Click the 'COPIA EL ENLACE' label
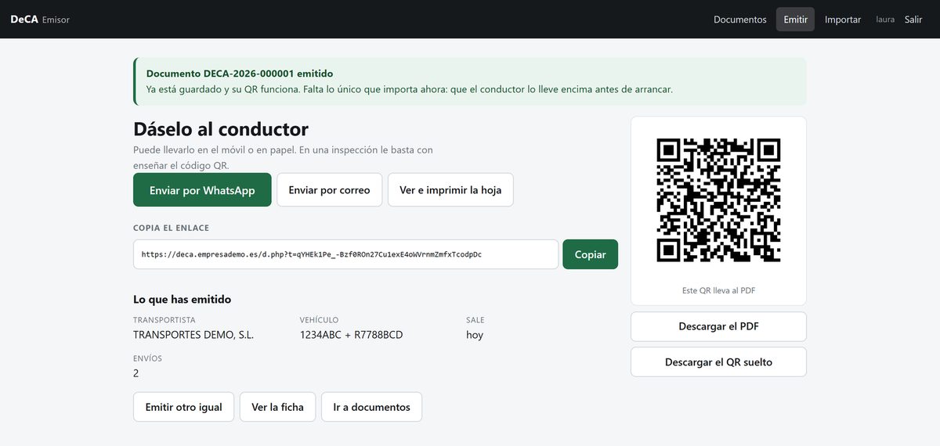Screen dimensions: 940x446 pos(171,228)
